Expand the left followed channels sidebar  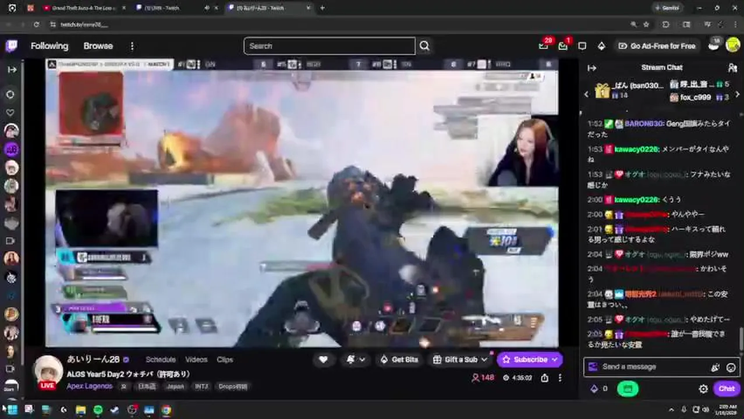(12, 69)
